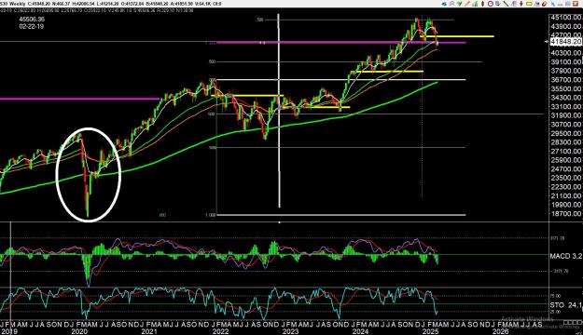Click the 2025 year label on time axis
The width and height of the screenshot is (583, 335).
point(431,331)
